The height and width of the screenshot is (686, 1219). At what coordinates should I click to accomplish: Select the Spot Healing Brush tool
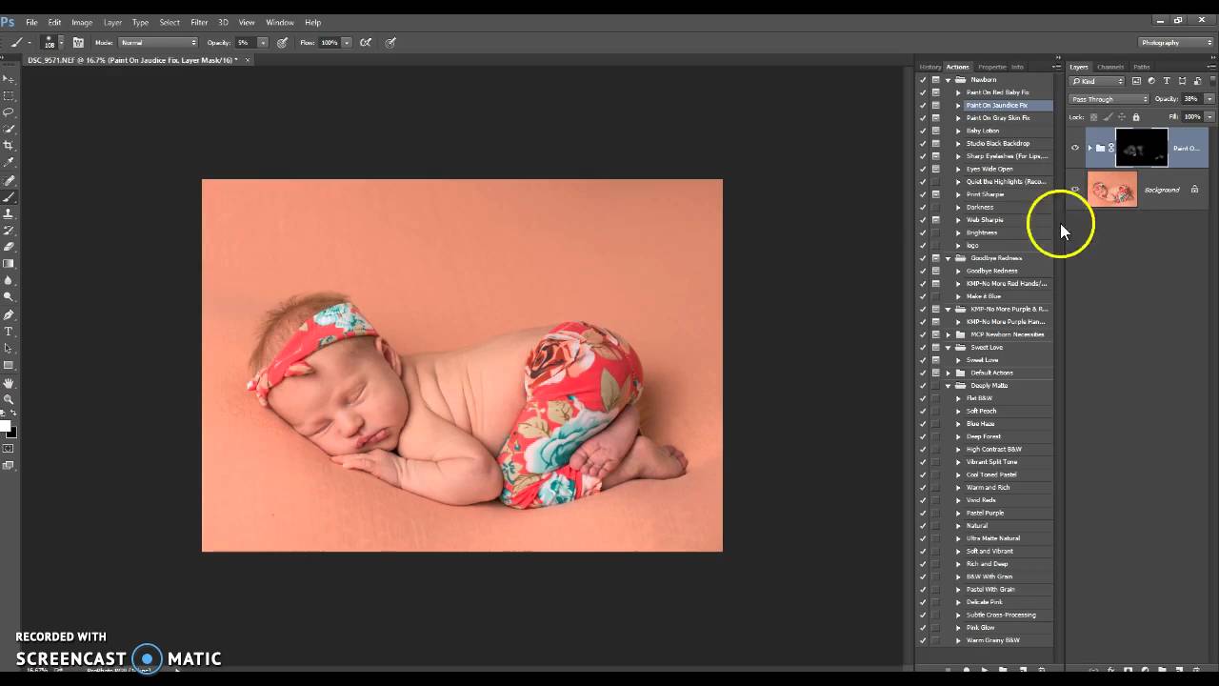pyautogui.click(x=9, y=180)
